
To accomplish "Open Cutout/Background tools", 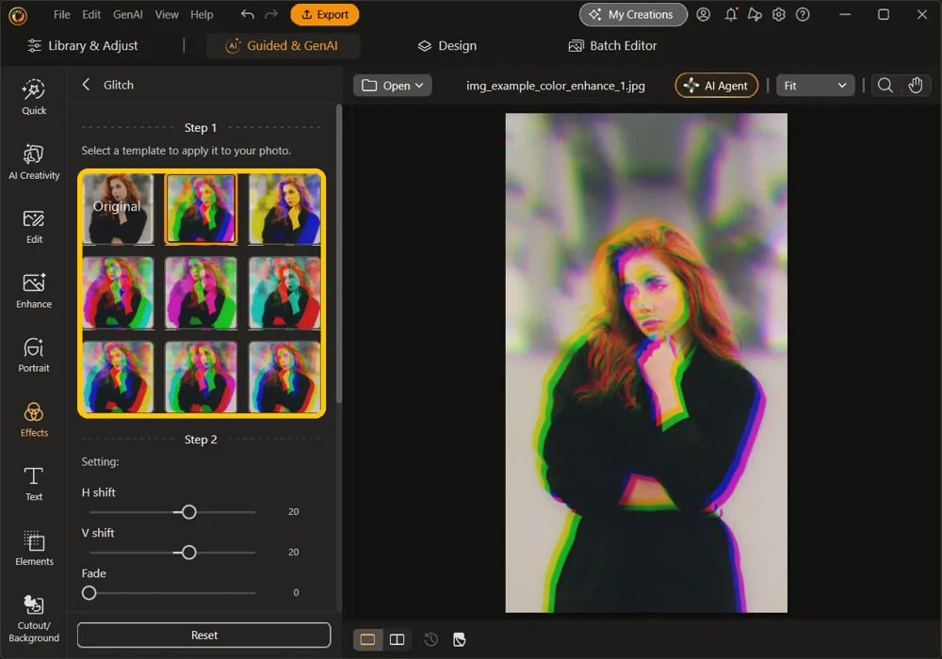I will (x=34, y=619).
